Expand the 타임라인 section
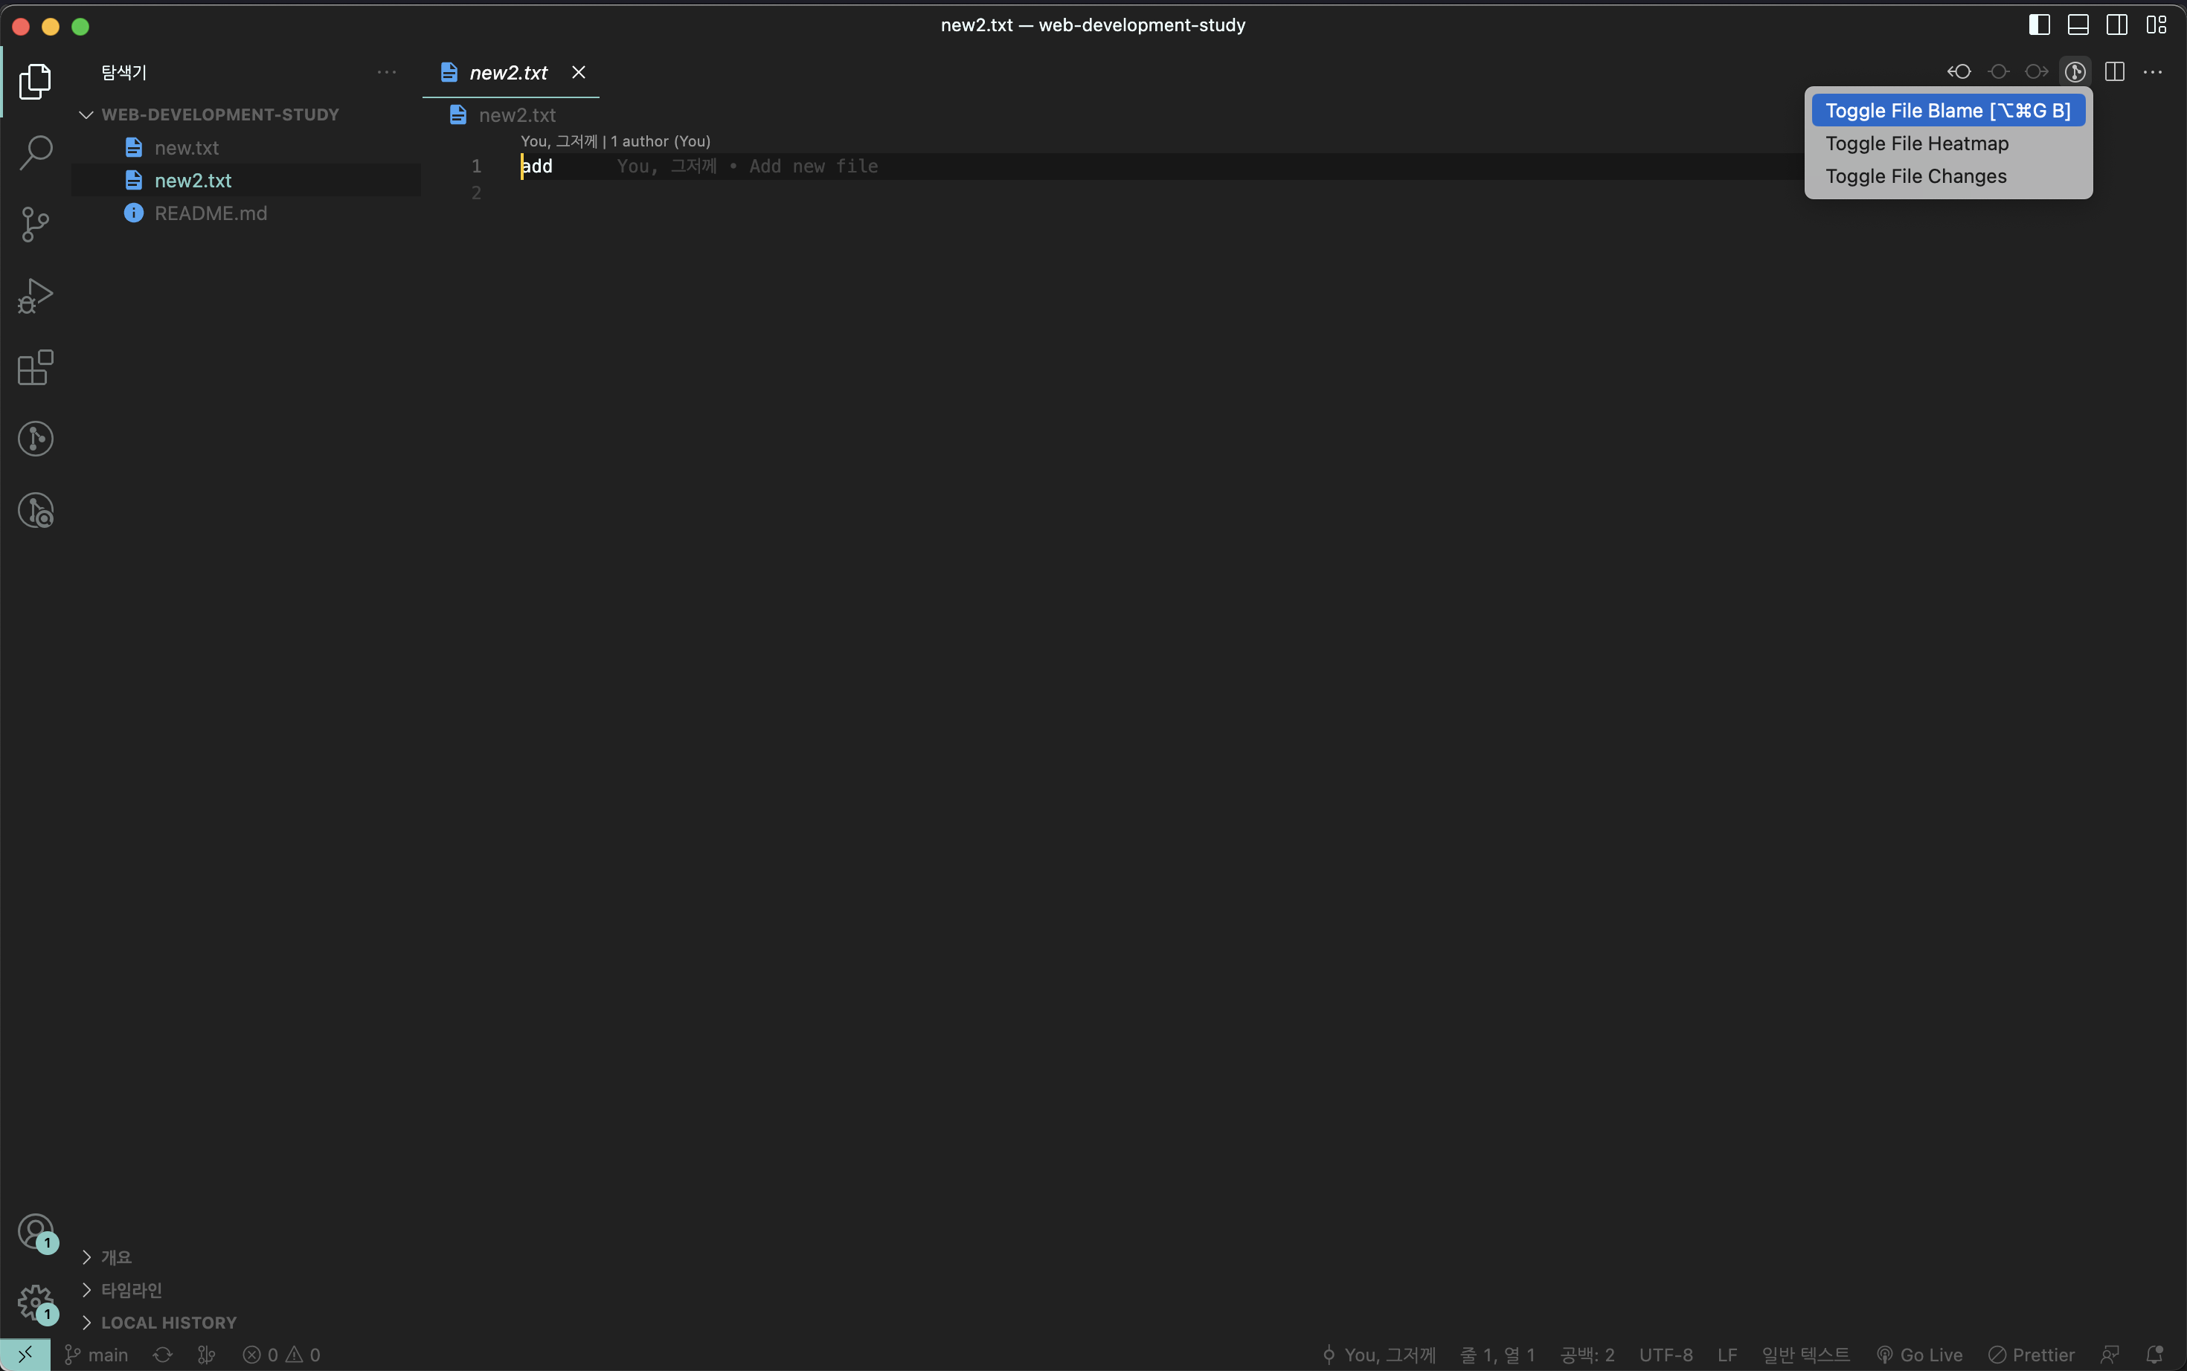This screenshot has height=1371, width=2187. click(x=131, y=1289)
